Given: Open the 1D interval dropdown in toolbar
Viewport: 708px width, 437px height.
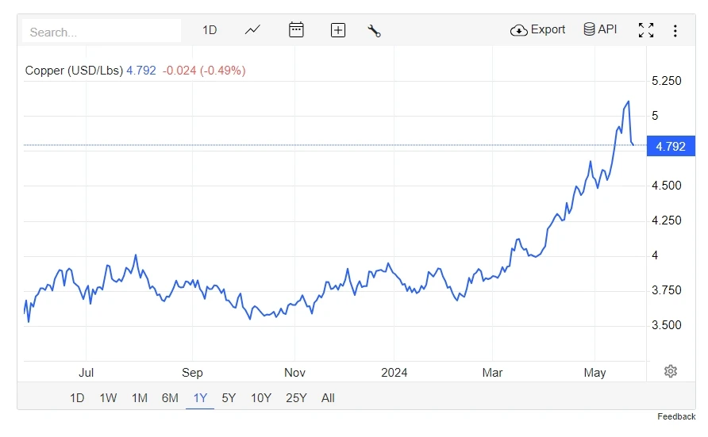Looking at the screenshot, I should click(210, 30).
